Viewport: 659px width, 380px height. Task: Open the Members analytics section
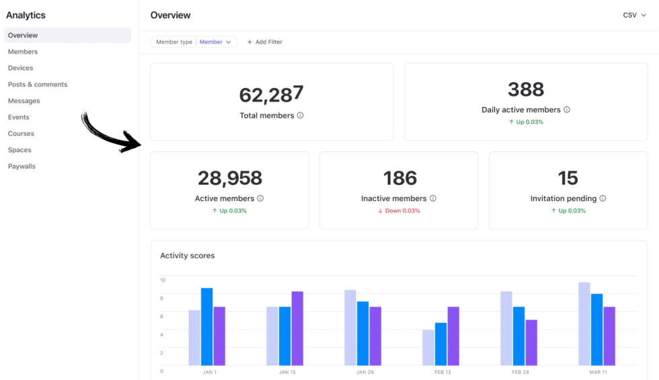[x=23, y=52]
